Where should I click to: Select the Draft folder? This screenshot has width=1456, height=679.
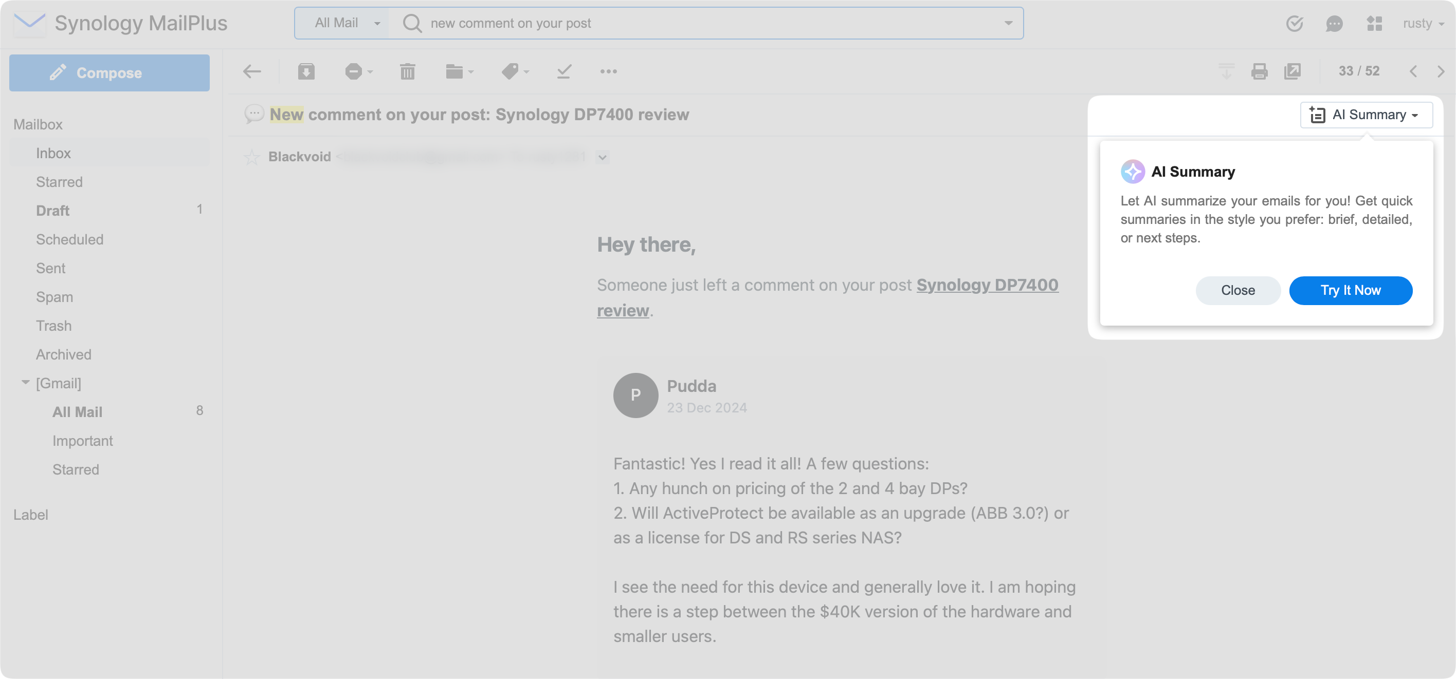point(52,211)
